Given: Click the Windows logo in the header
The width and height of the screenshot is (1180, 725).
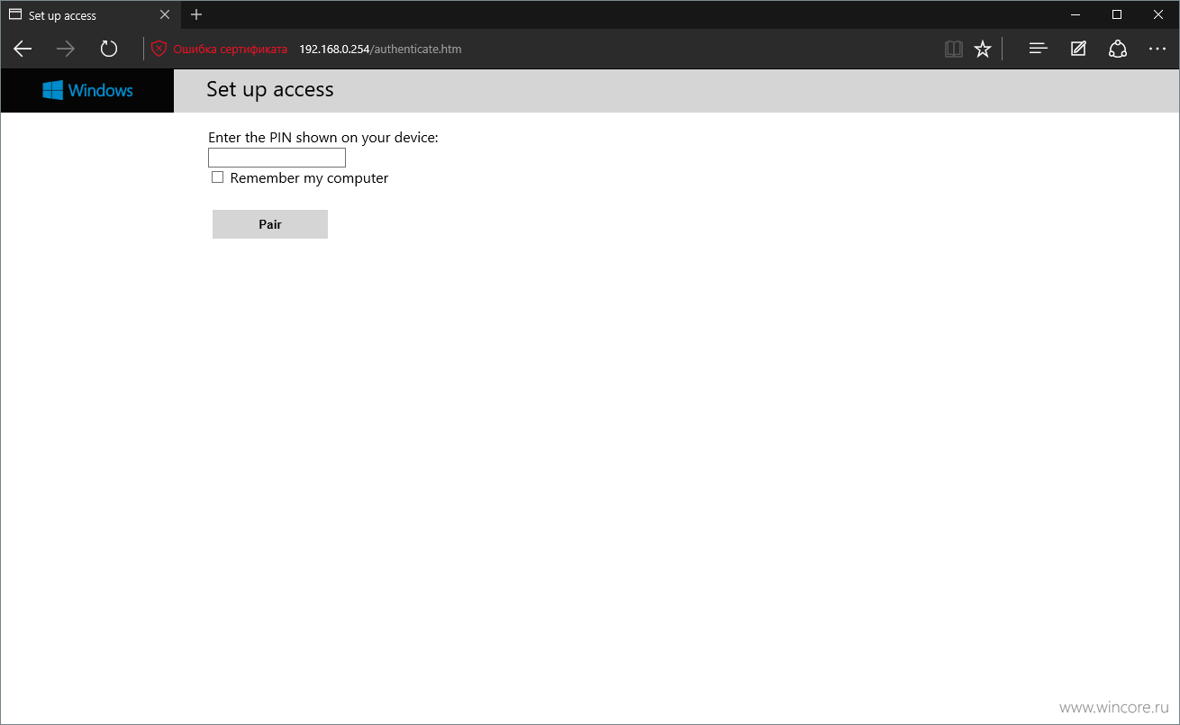Looking at the screenshot, I should tap(87, 90).
